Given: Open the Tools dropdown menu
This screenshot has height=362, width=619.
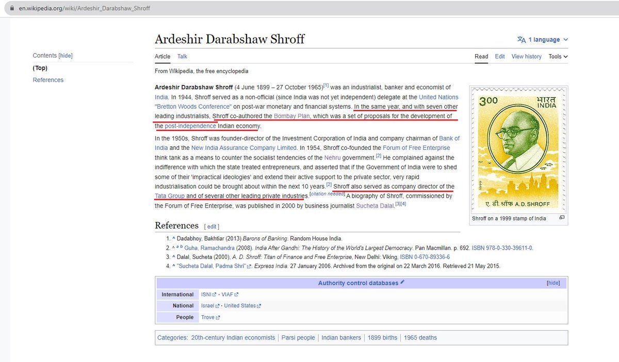Looking at the screenshot, I should [x=558, y=57].
